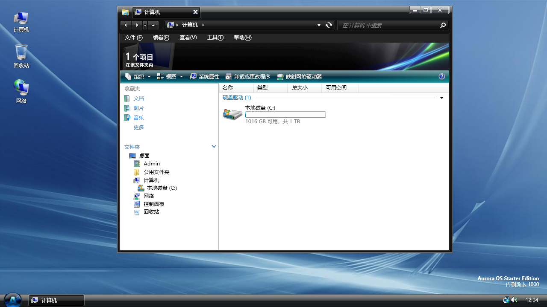
Task: Click the search magnifier icon
Action: (443, 25)
